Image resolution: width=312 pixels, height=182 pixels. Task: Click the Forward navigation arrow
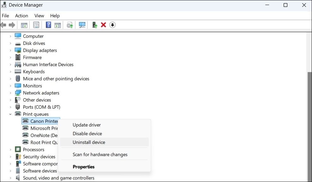point(12,25)
